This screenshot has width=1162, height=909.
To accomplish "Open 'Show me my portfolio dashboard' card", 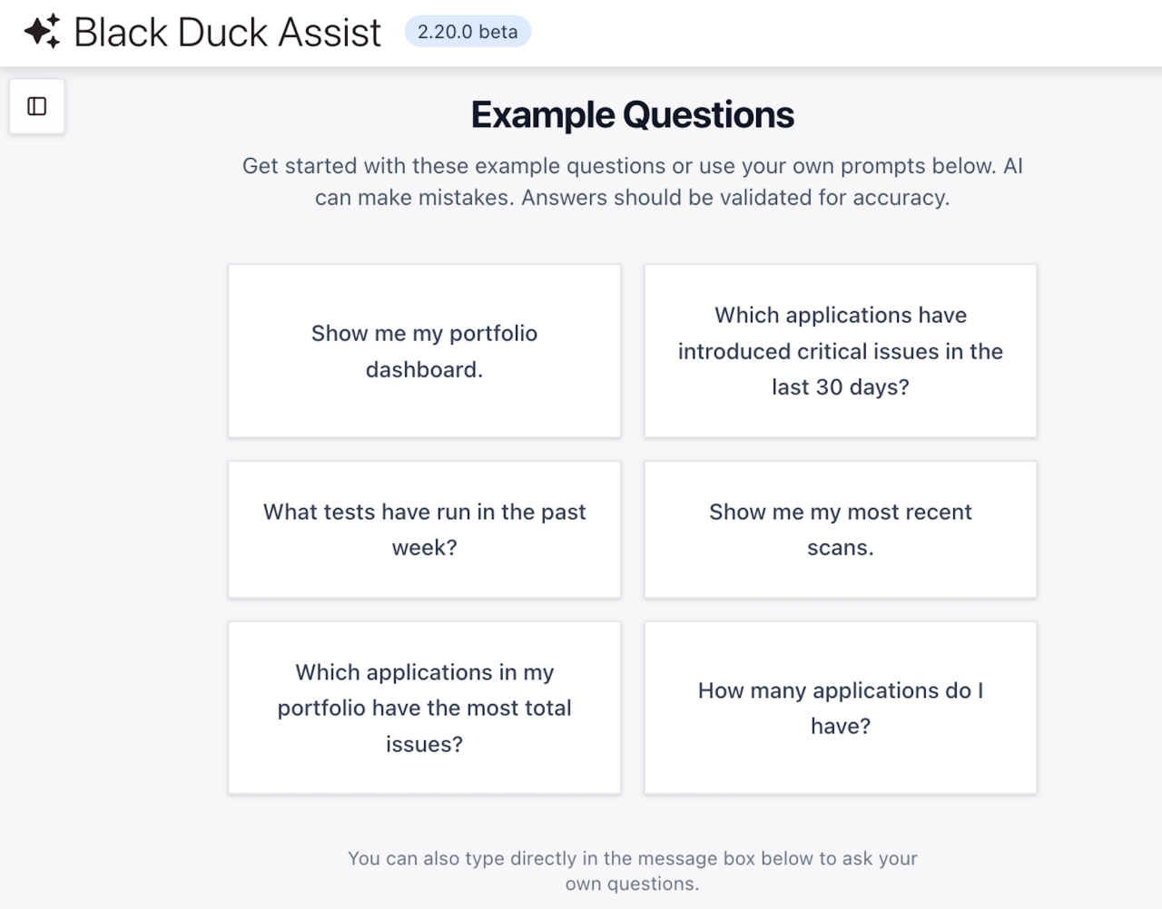I will pos(424,351).
